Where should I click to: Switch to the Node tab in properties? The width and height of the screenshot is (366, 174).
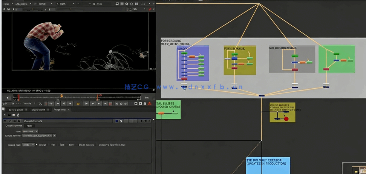pos(29,126)
